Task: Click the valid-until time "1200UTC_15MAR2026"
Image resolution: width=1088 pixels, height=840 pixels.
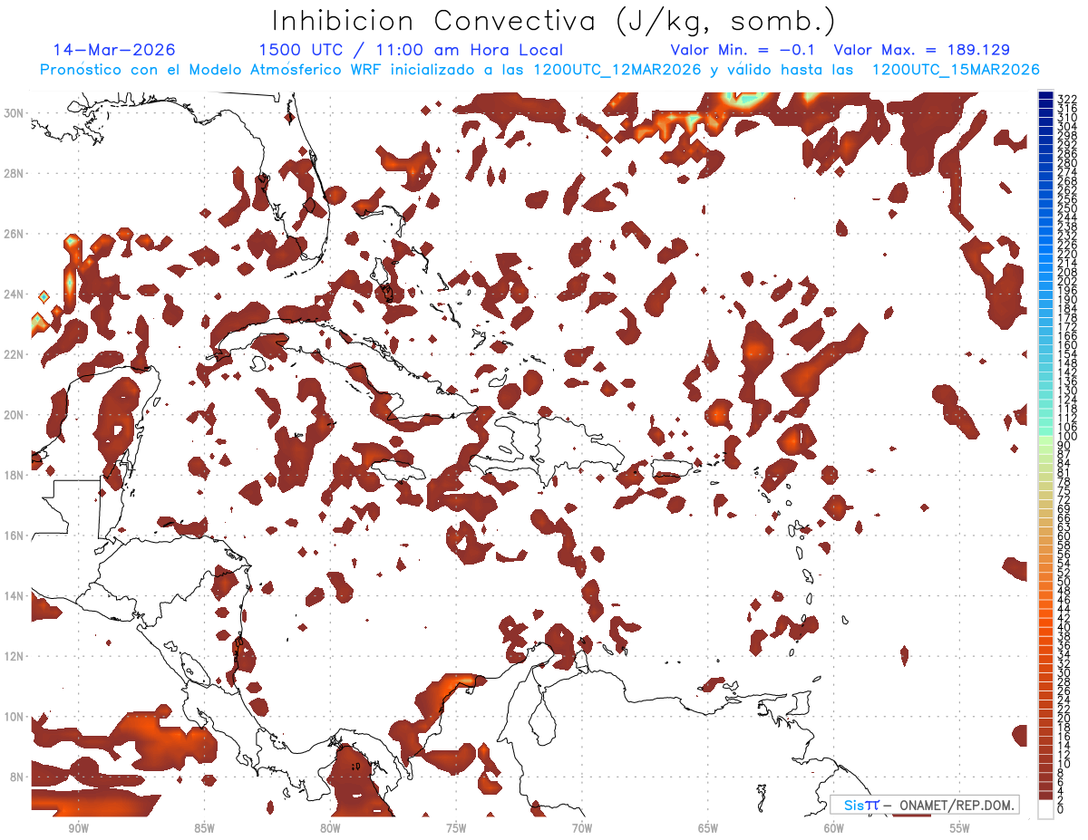Action: [x=955, y=70]
